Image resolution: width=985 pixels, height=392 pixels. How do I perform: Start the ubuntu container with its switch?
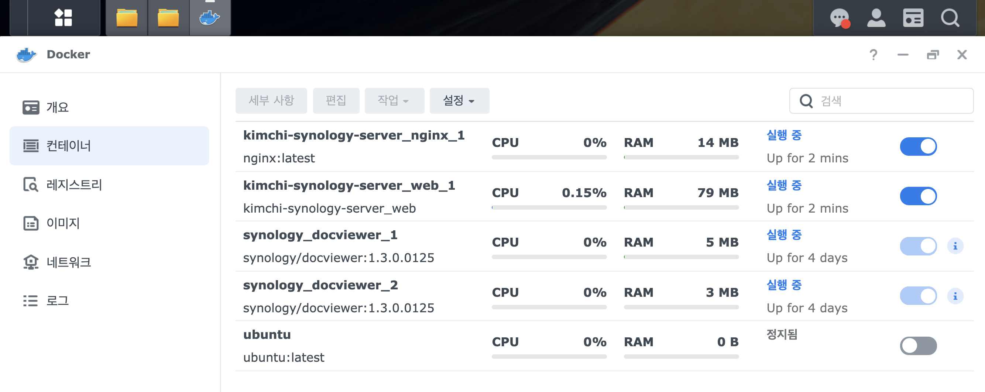[918, 346]
